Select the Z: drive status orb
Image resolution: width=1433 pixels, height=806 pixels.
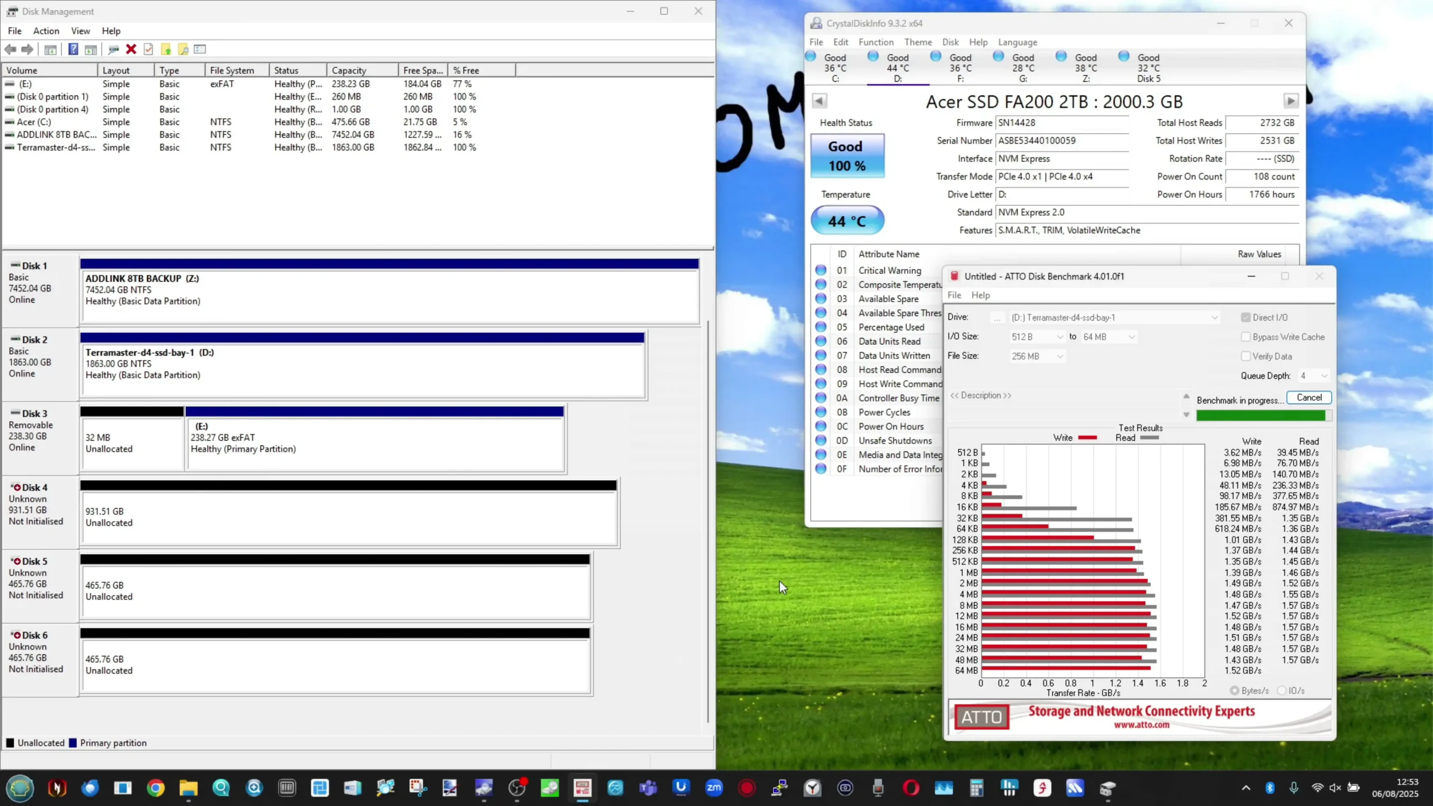[1061, 56]
